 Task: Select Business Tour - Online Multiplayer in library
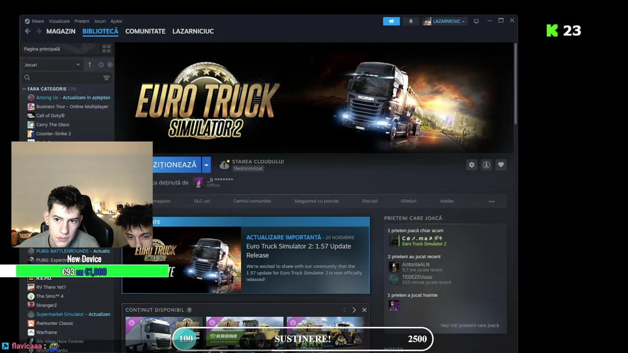[72, 106]
